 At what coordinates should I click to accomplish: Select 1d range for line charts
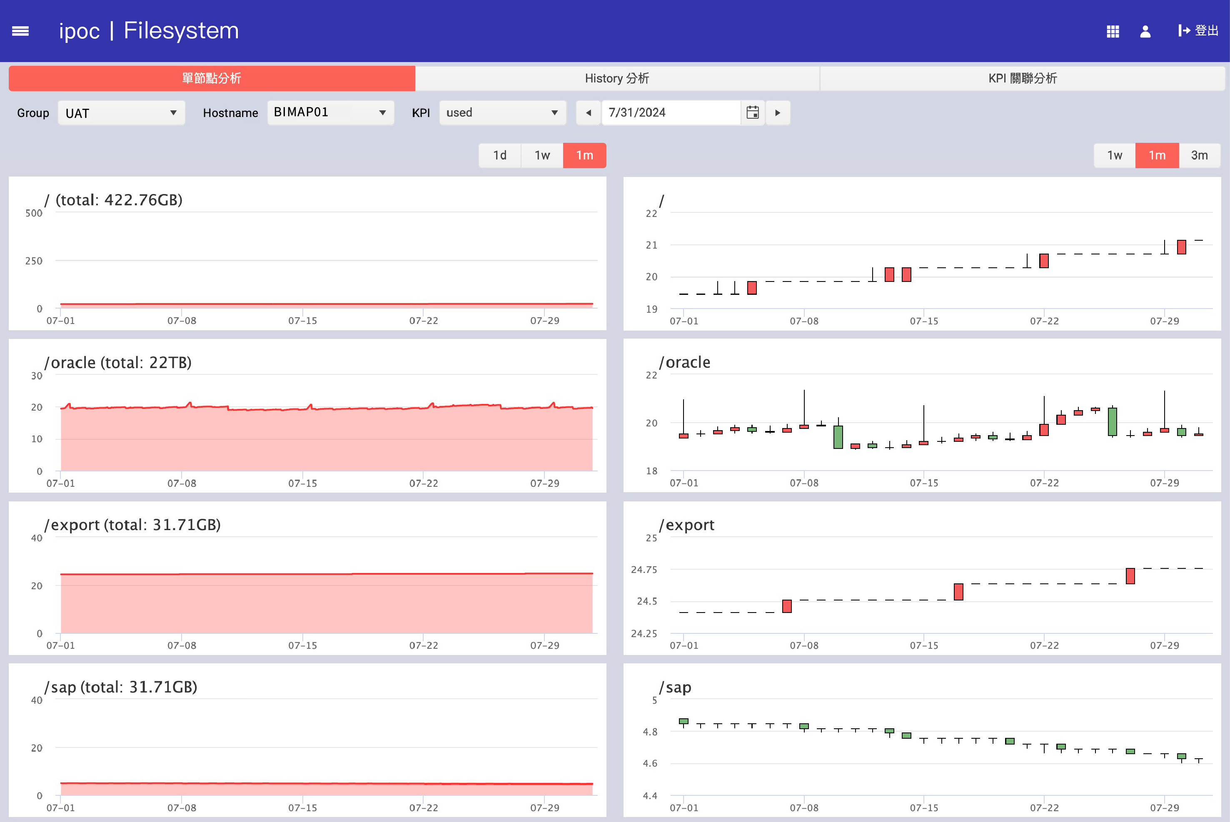500,155
